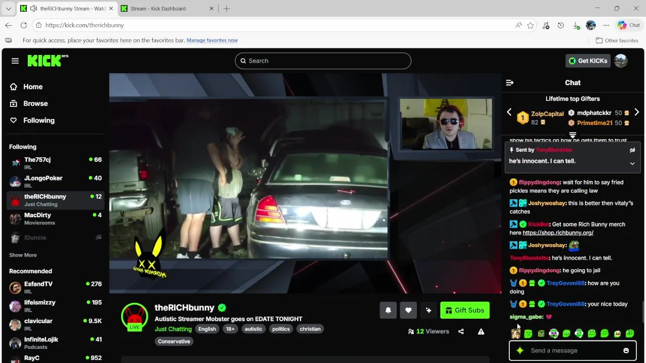646x363 pixels.
Task: Show previous top gifters arrow
Action: click(x=509, y=112)
